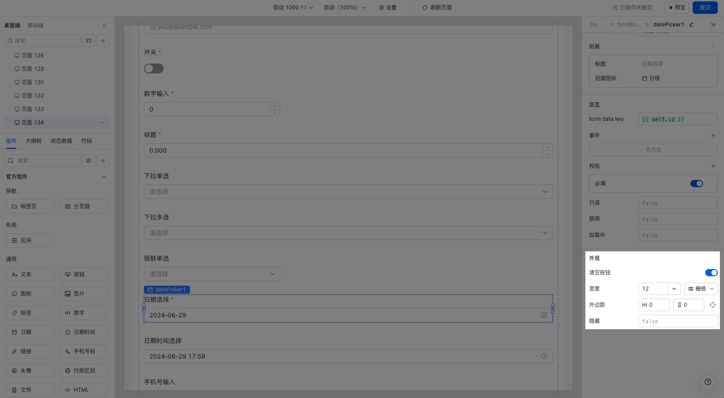Screen dimensions: 724x398
Task: Open component settings gear beside component search
Action: [89, 161]
